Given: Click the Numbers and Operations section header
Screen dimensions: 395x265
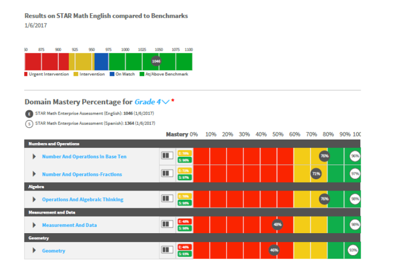Looking at the screenshot, I should pos(192,144).
